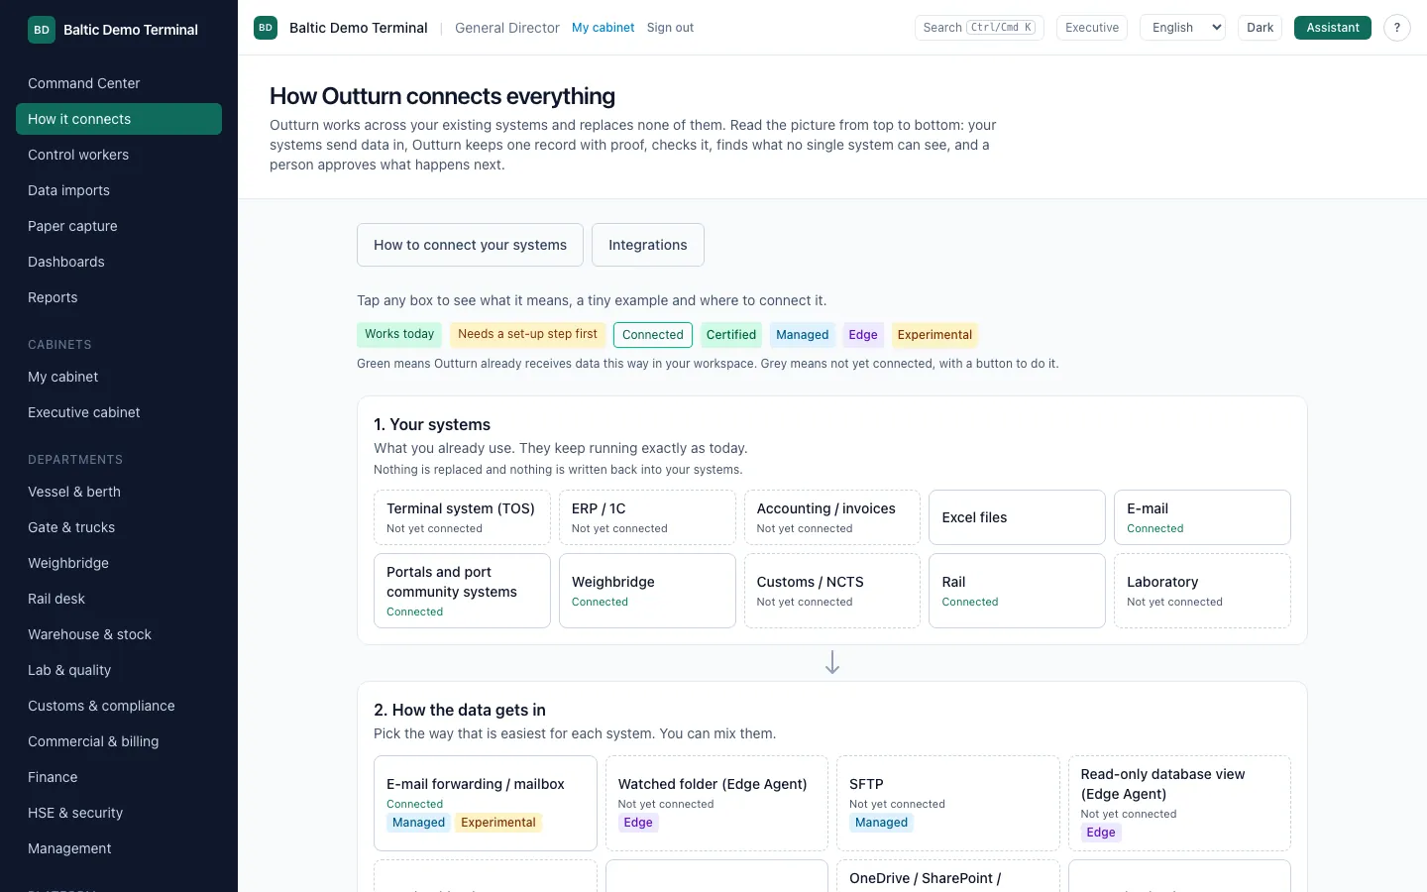Switch to Dark theme
This screenshot has height=892, width=1427.
(1261, 28)
